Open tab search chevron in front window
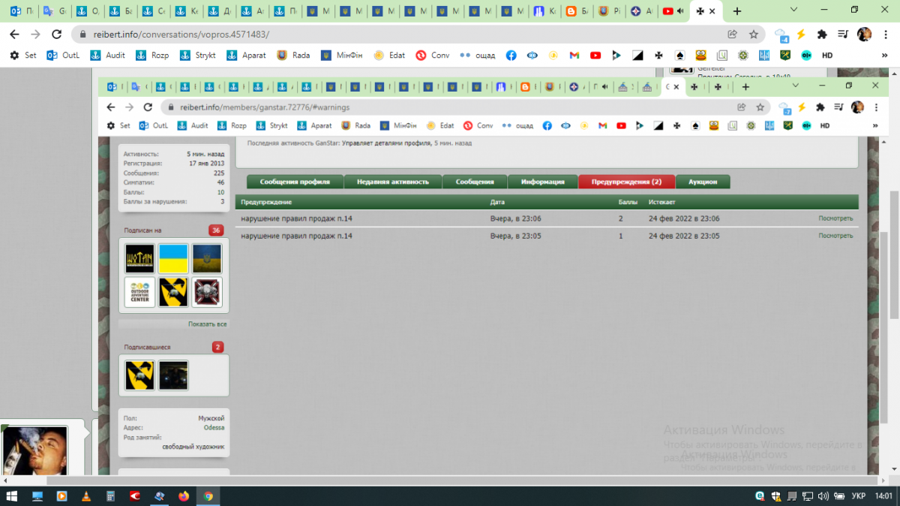The height and width of the screenshot is (506, 900). [797, 86]
